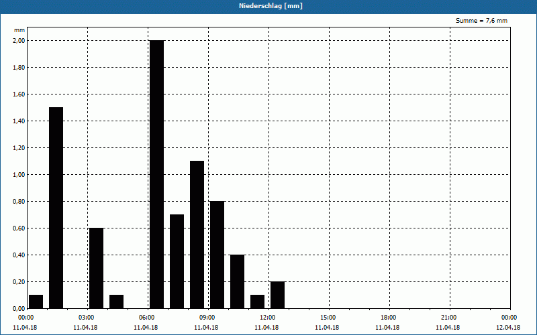This screenshot has width=537, height=335.
Task: Click the '12:00' time label
Action: (x=269, y=318)
